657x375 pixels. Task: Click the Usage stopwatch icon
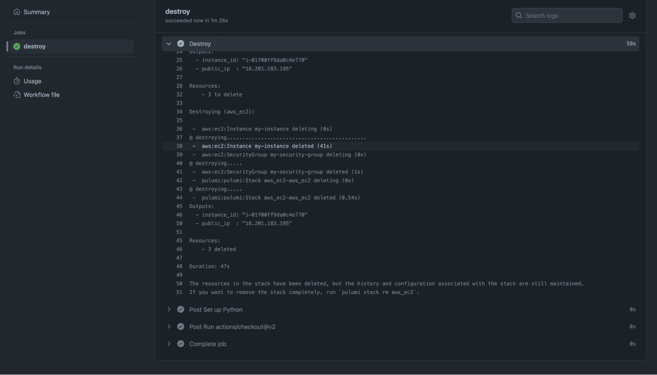click(x=17, y=81)
